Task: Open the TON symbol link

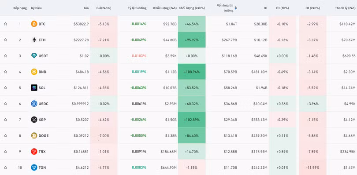Action: (42, 168)
